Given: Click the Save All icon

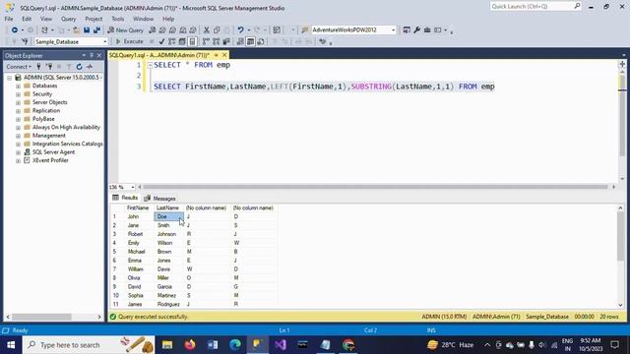Looking at the screenshot, I should pos(96,30).
